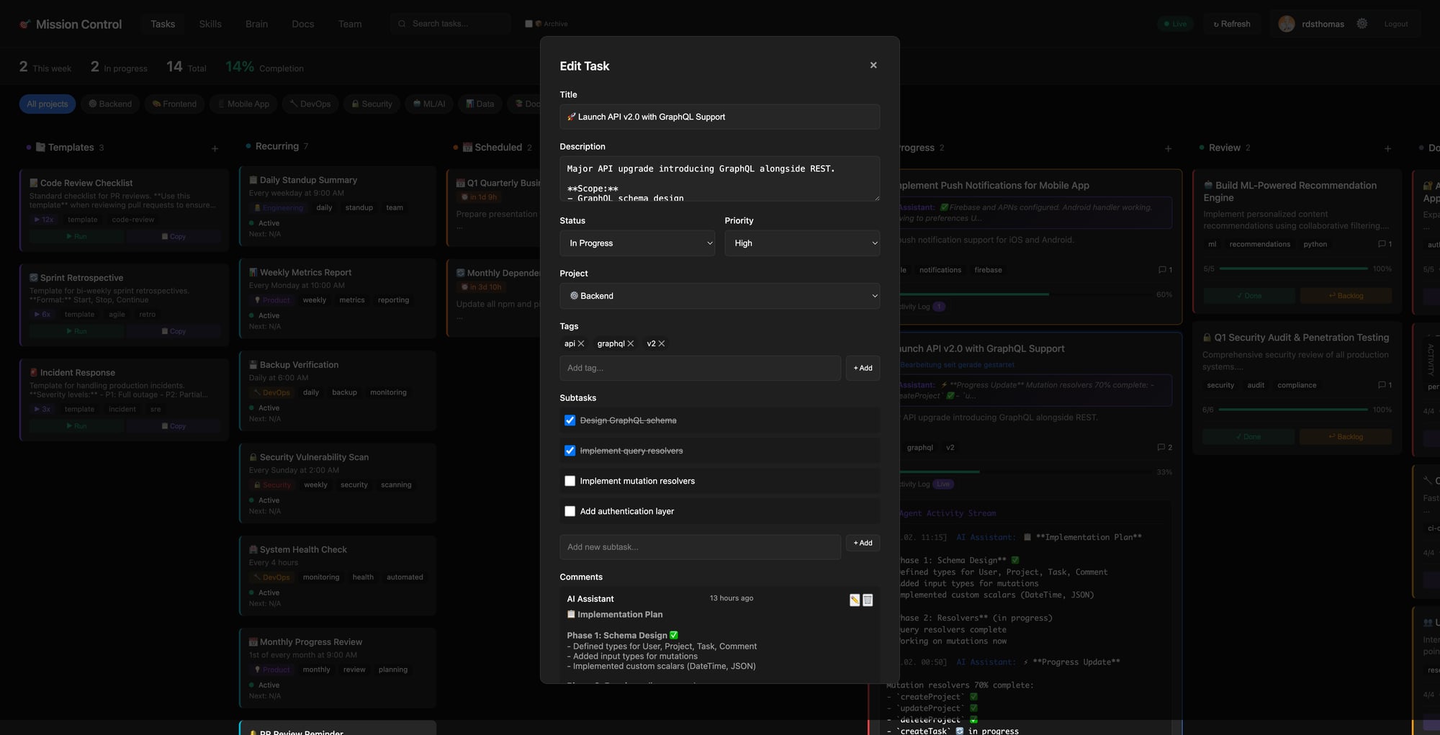This screenshot has height=735, width=1440.
Task: Click the Logout link
Action: 1395,24
